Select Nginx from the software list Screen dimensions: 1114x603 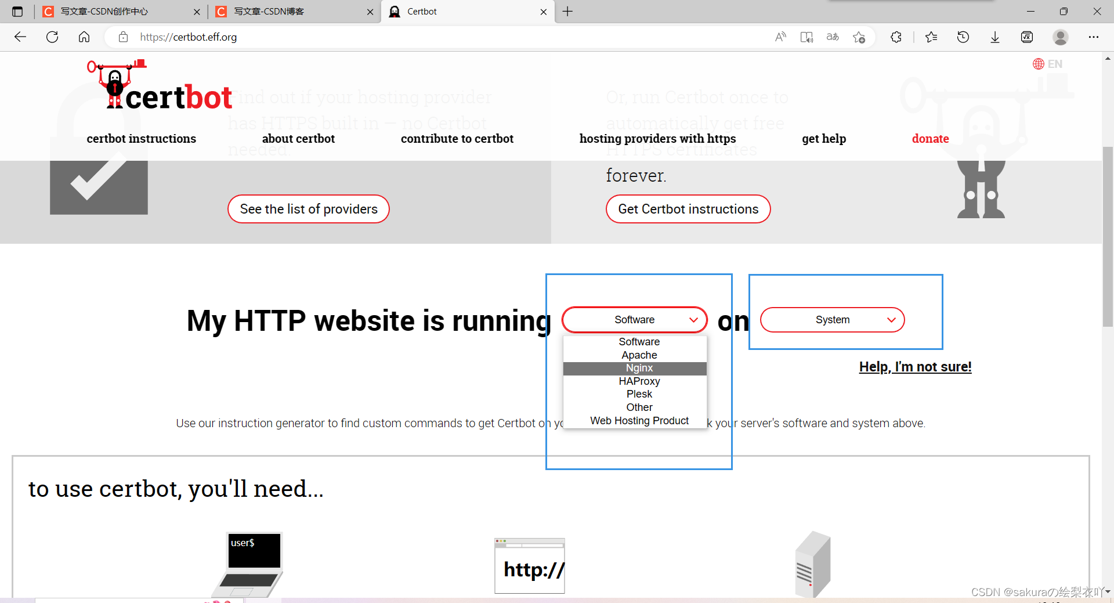[x=635, y=369]
